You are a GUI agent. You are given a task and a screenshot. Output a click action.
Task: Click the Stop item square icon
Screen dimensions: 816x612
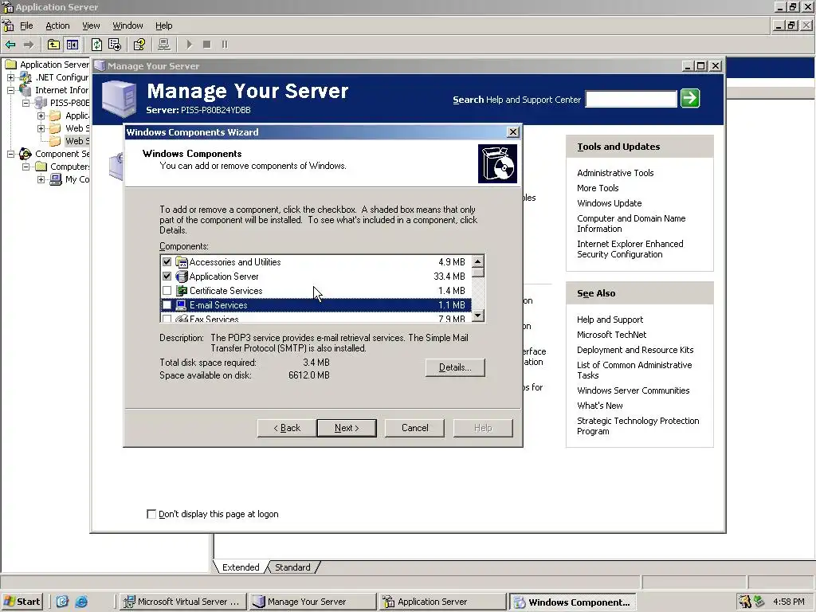pos(206,45)
